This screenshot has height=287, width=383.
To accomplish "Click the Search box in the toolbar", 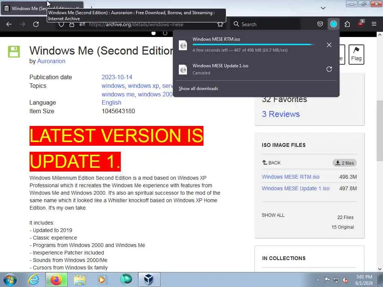I will [265, 24].
